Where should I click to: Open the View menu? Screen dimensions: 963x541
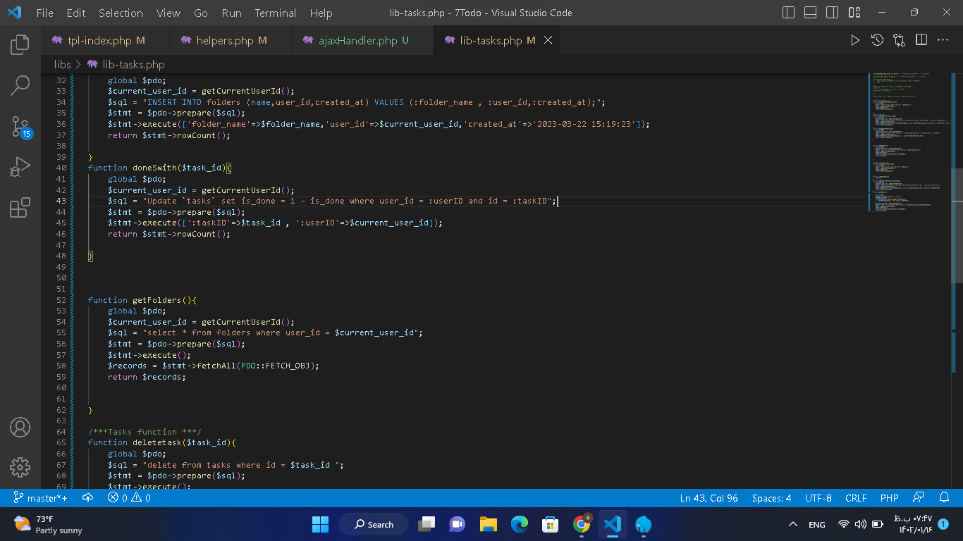168,13
